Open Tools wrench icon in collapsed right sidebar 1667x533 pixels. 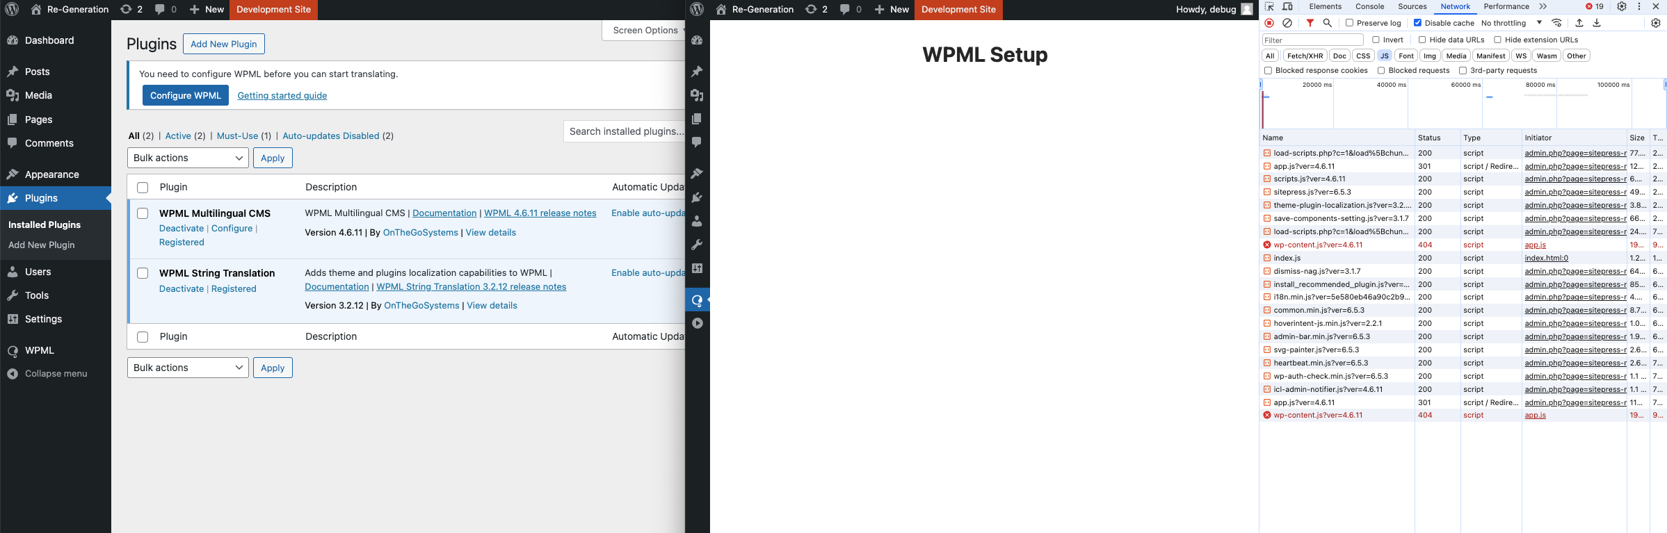pyautogui.click(x=697, y=245)
